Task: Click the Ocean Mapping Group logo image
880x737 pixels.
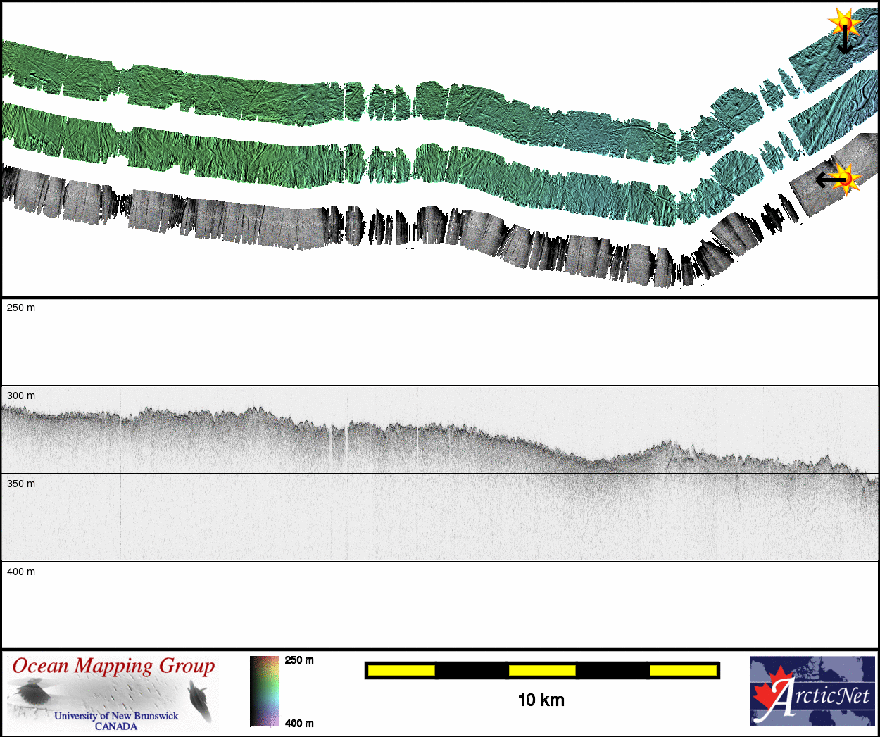Action: (x=113, y=692)
